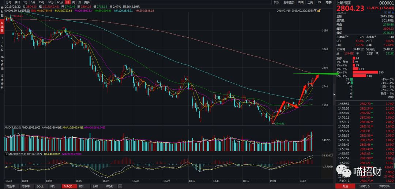
Task: Click the 成交量 301.48亿 row
Action: (x=365, y=20)
